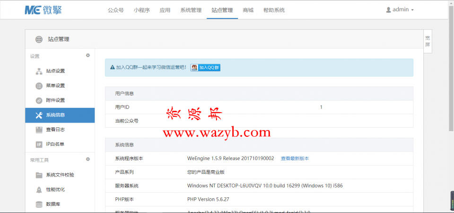Image resolution: width=454 pixels, height=213 pixels.
Task: Click the 数据库 database icon
Action: coord(39,204)
